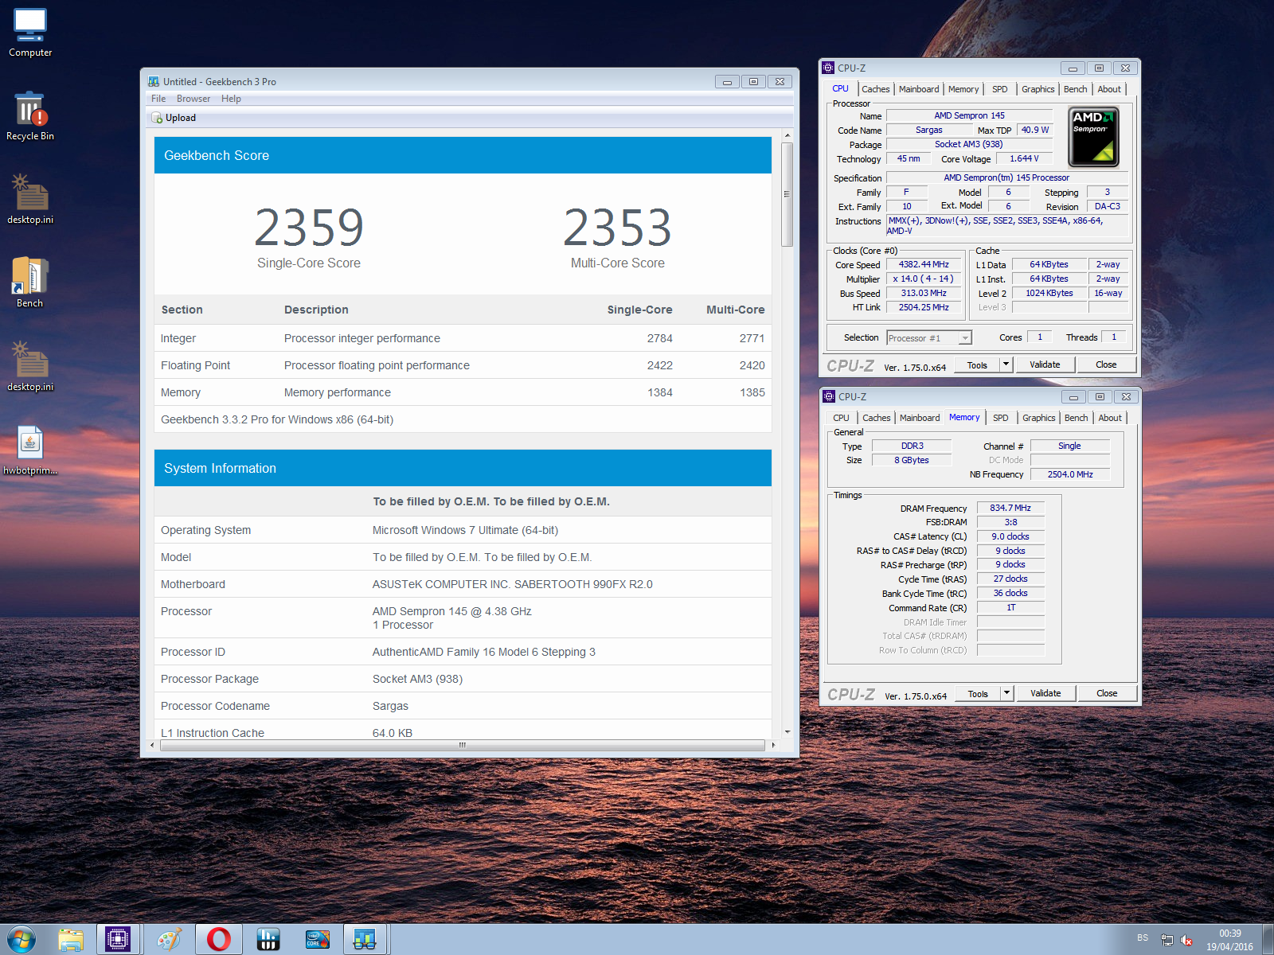Click the upper CPU-Z window title icon
1274x955 pixels.
(829, 68)
